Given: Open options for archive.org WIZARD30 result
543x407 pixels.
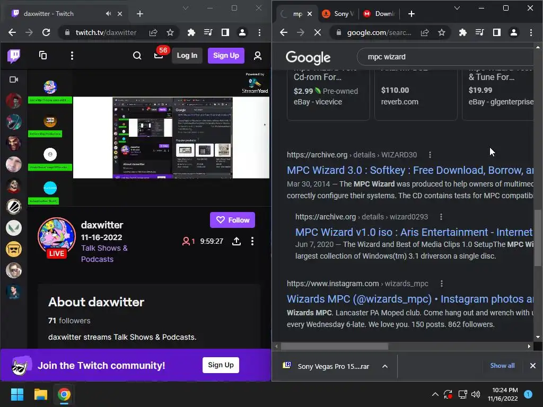Looking at the screenshot, I should point(430,155).
